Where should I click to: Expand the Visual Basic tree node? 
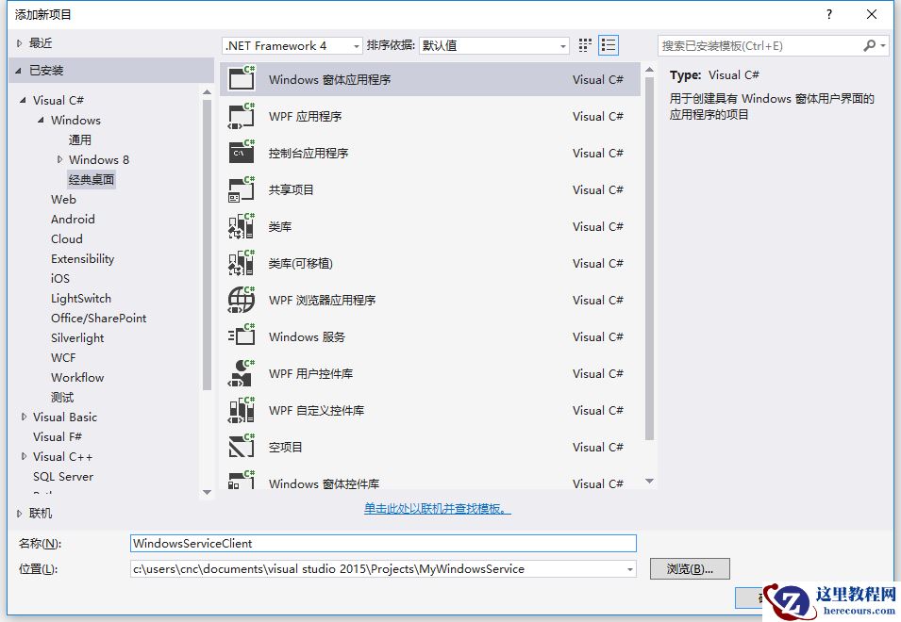pyautogui.click(x=24, y=417)
